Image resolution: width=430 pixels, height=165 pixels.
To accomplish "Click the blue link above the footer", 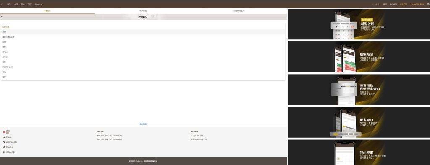I will [143, 124].
